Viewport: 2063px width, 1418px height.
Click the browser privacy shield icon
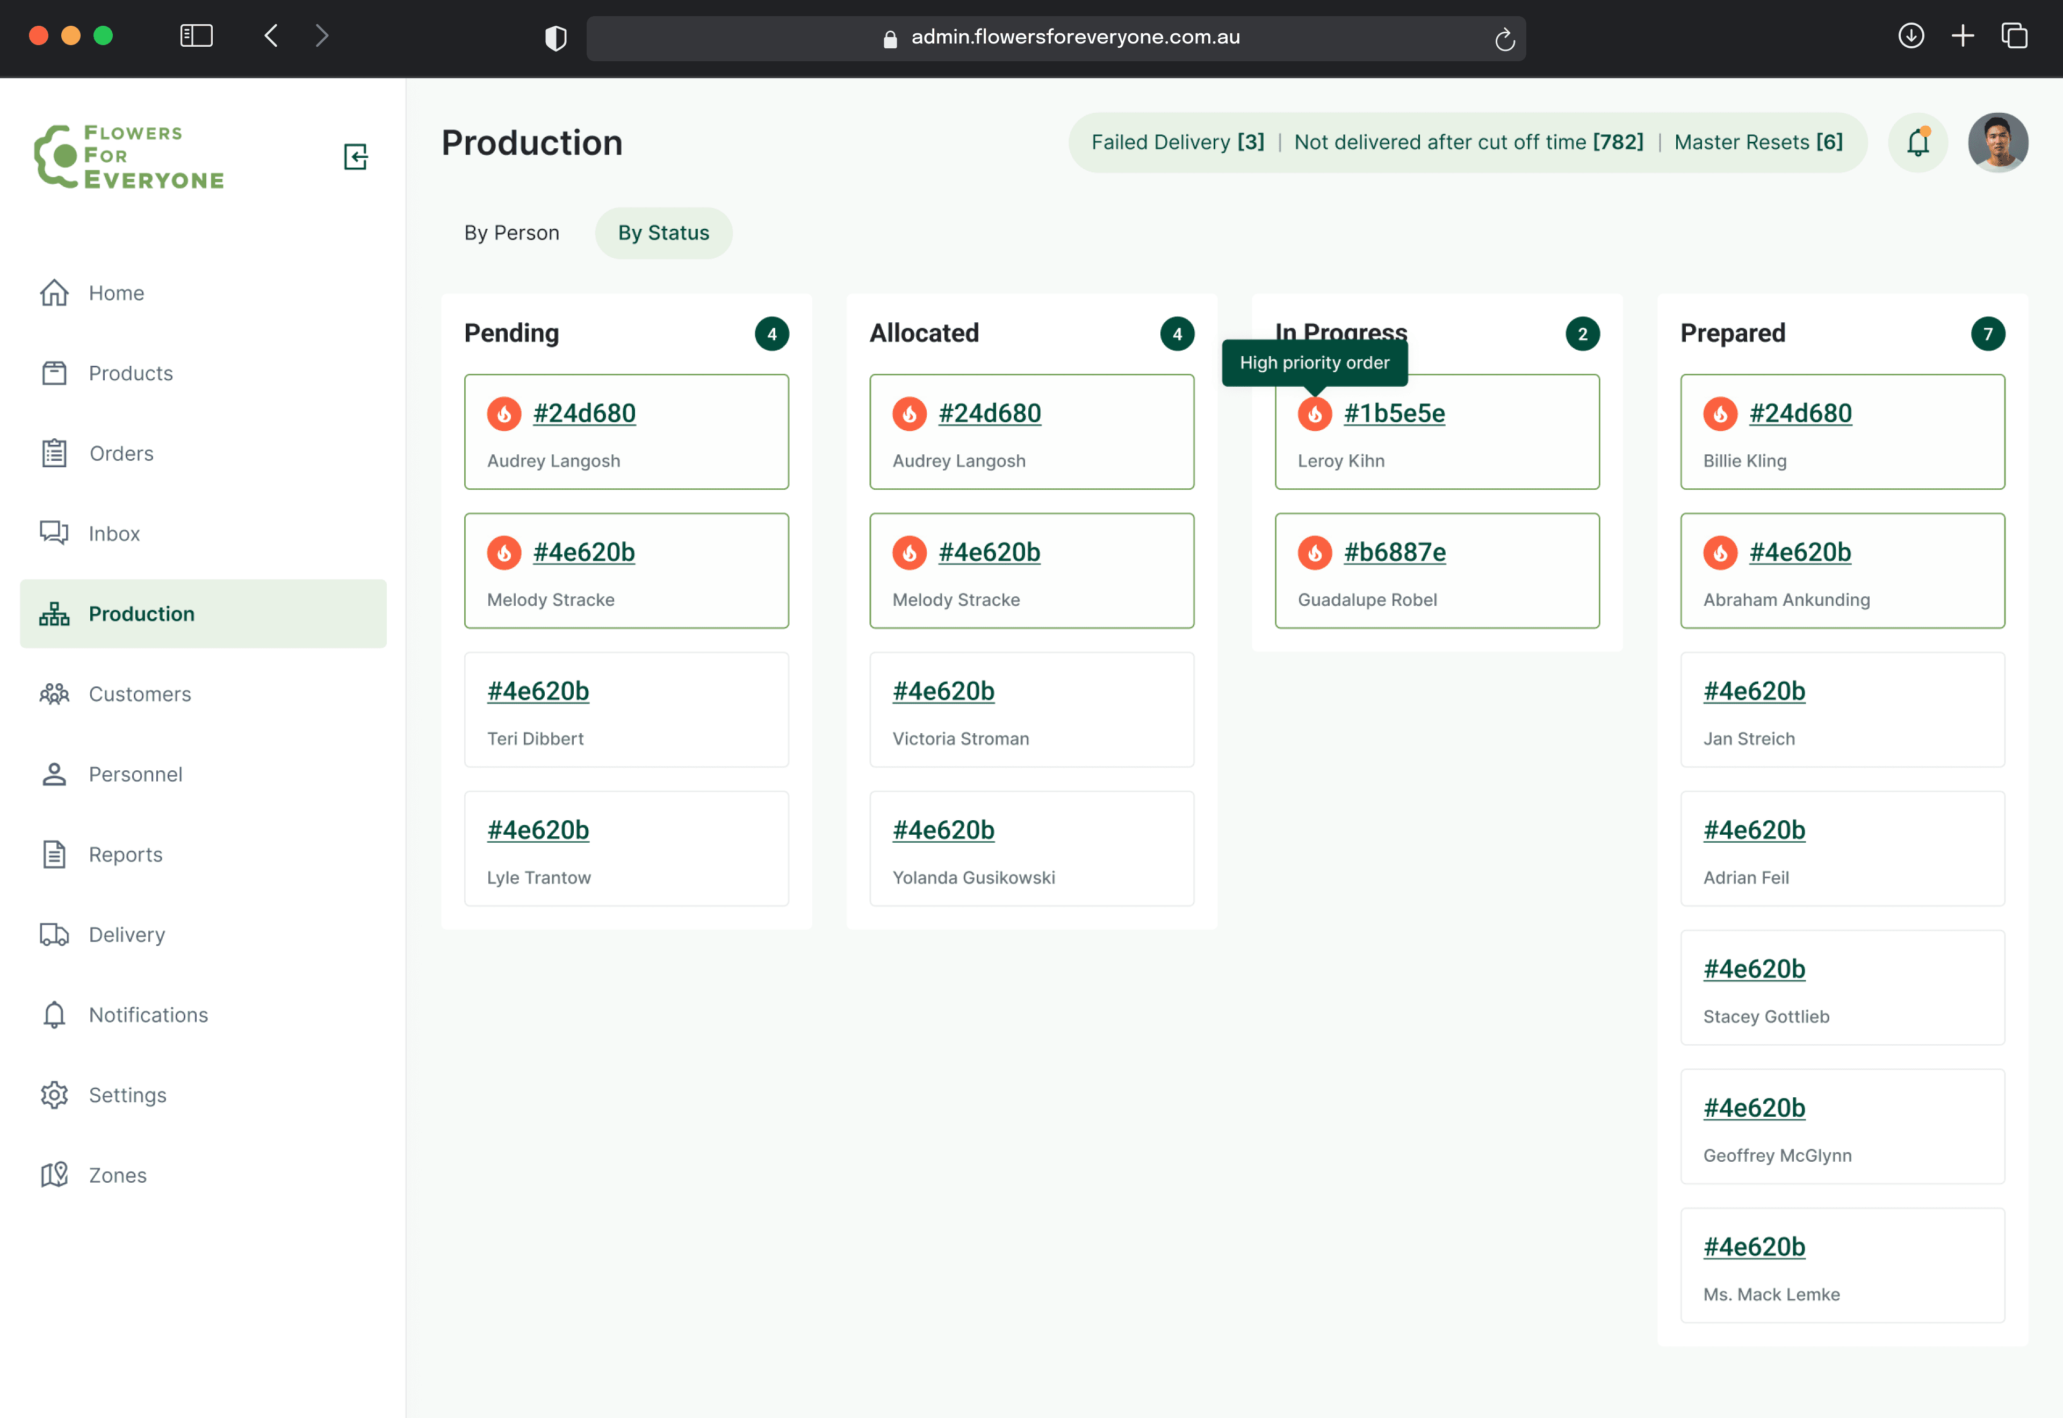coord(556,37)
